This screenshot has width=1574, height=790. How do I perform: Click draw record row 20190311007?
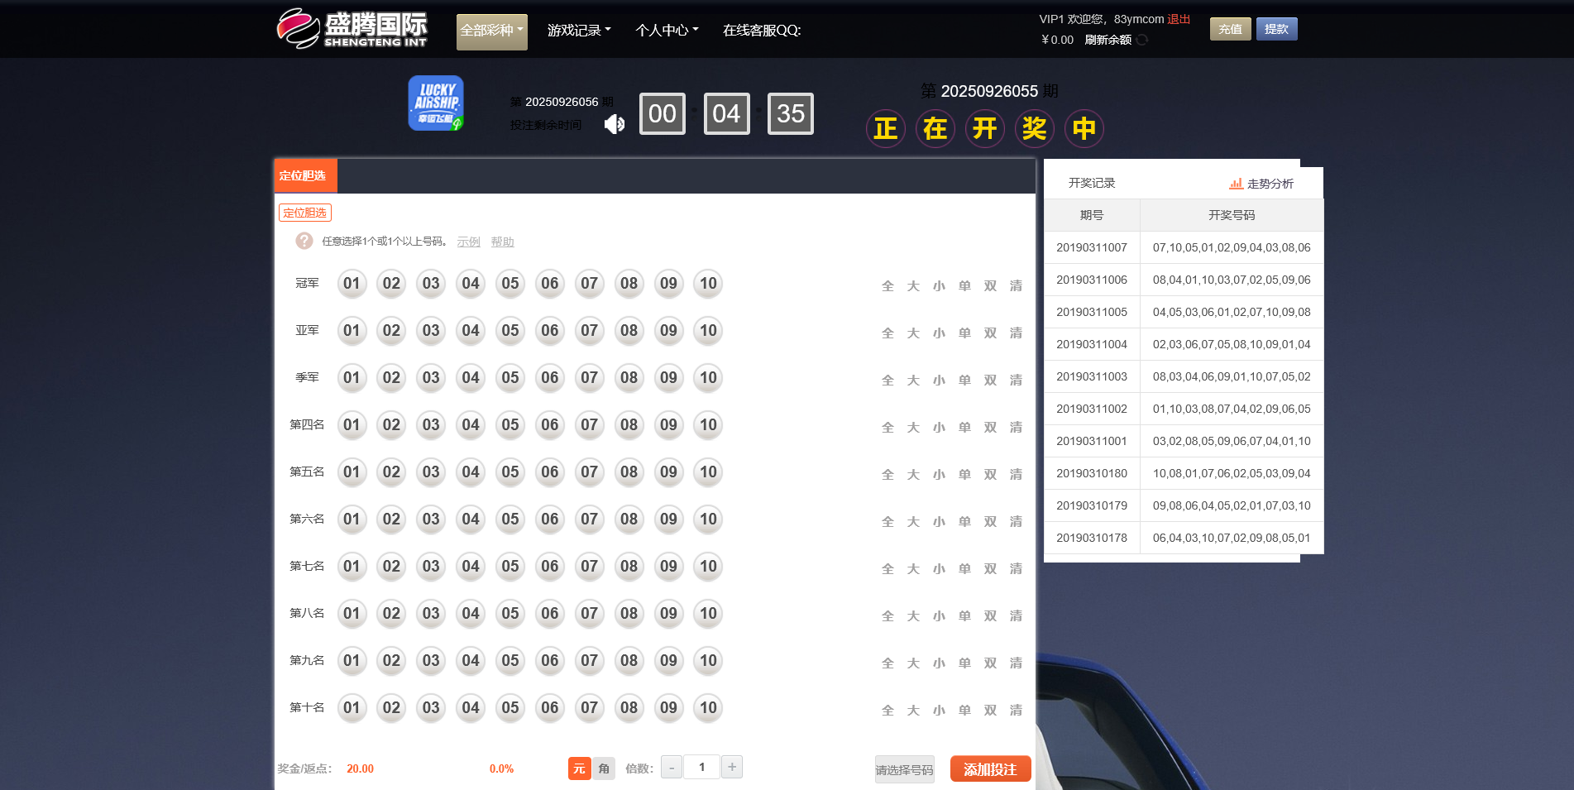pos(1184,247)
